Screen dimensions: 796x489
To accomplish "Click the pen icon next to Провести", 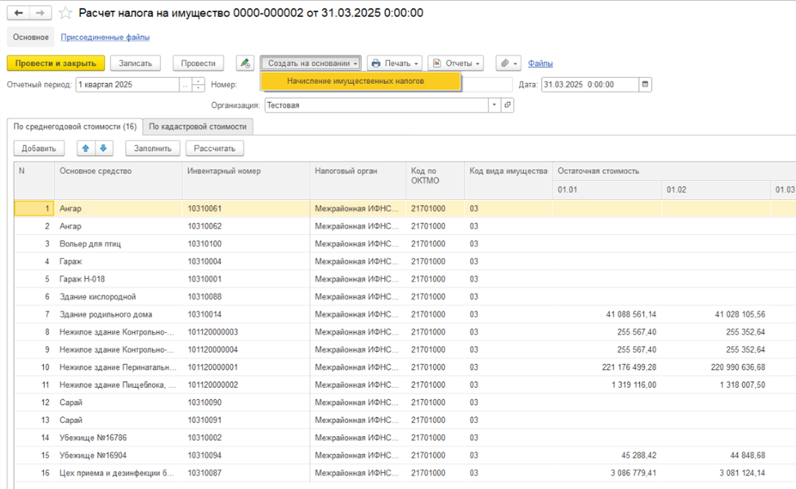I will pyautogui.click(x=245, y=64).
